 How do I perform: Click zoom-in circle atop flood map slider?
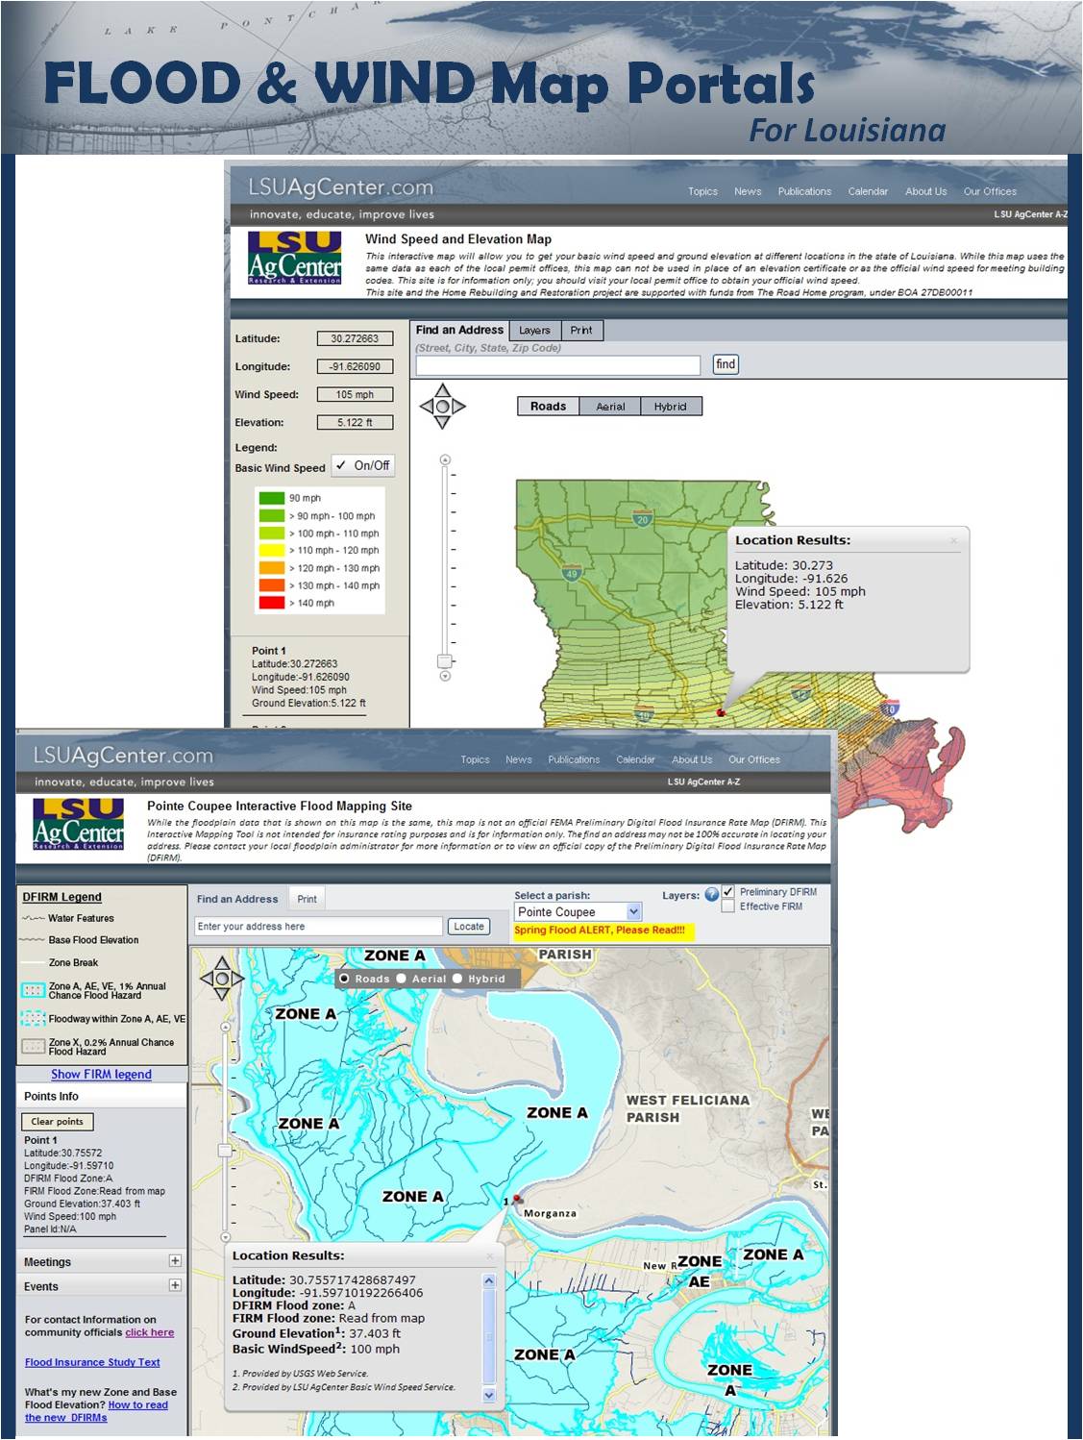pyautogui.click(x=226, y=1027)
